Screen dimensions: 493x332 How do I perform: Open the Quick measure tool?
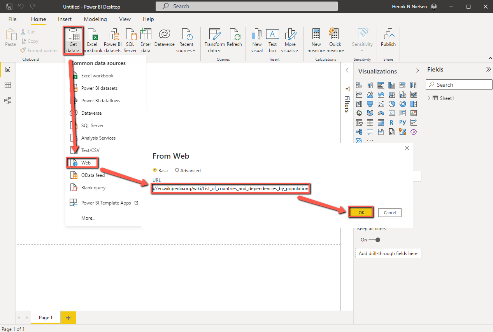click(335, 40)
